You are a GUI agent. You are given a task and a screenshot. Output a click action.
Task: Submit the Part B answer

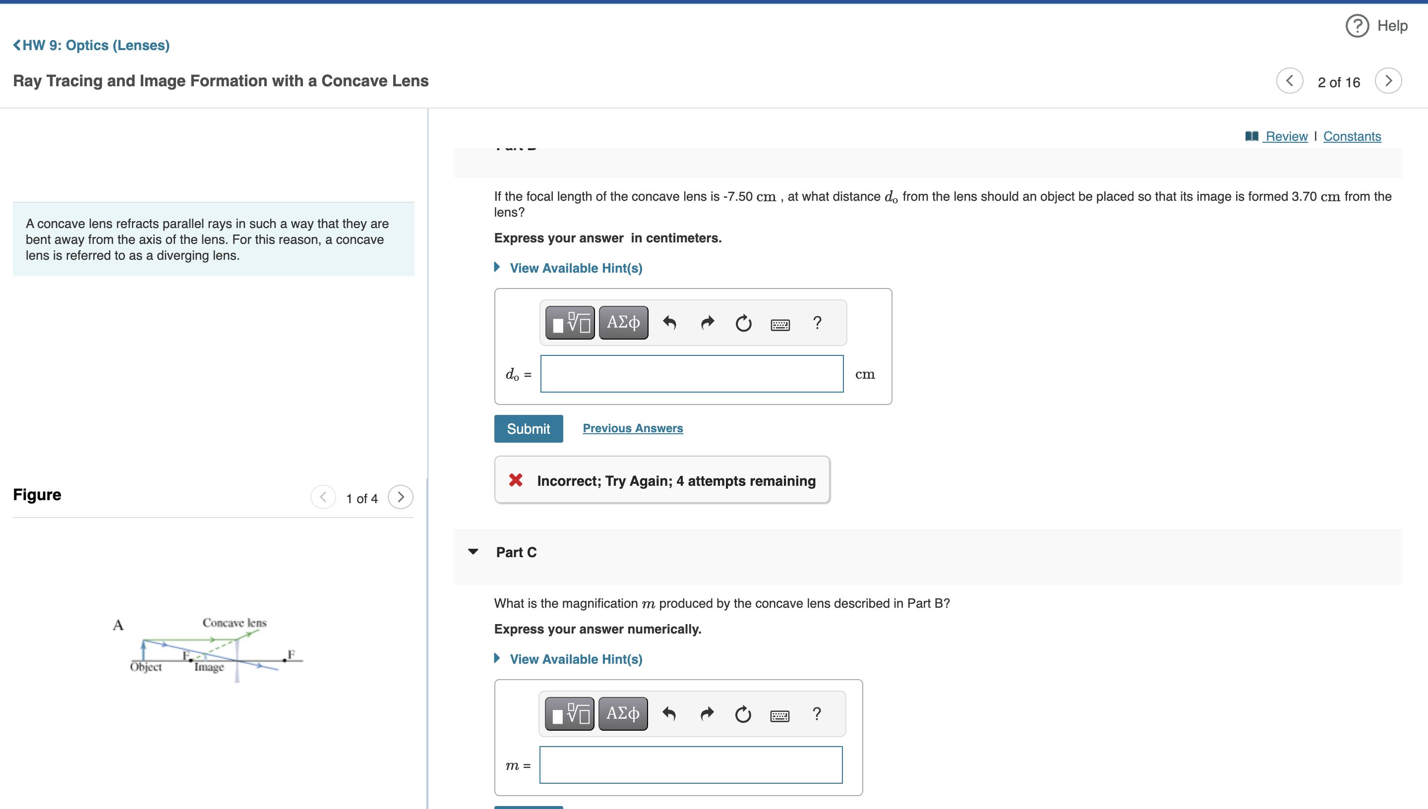pos(528,428)
